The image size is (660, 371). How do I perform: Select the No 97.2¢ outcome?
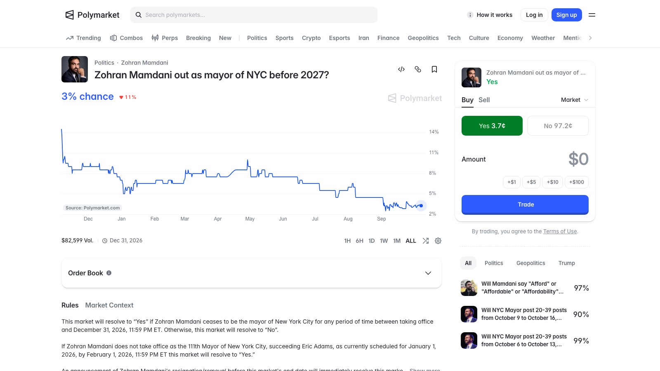pos(558,126)
